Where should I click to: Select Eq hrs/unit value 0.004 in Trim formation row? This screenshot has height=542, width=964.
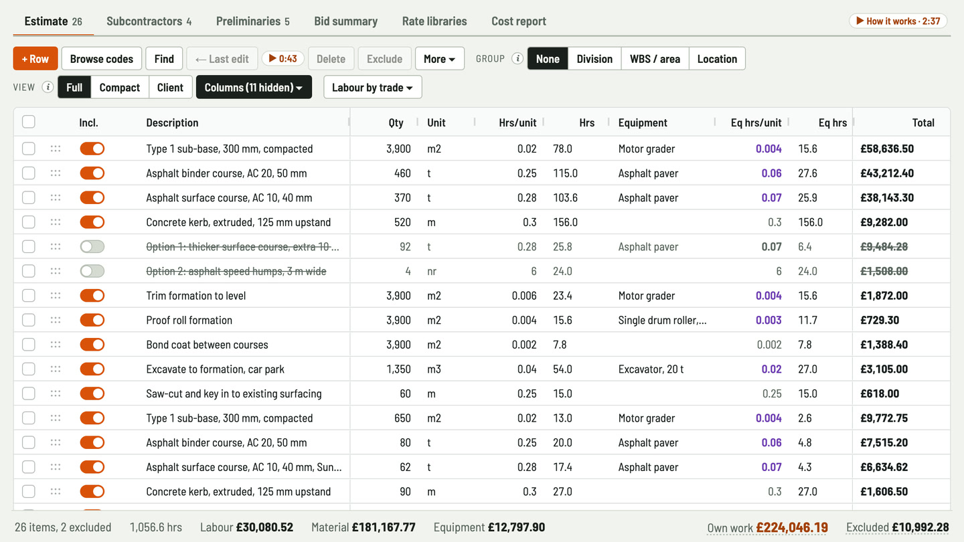(x=769, y=296)
